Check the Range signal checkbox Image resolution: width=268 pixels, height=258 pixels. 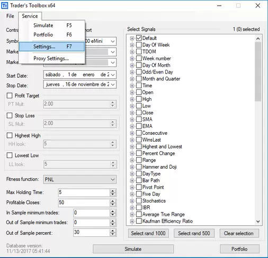pyautogui.click(x=139, y=160)
